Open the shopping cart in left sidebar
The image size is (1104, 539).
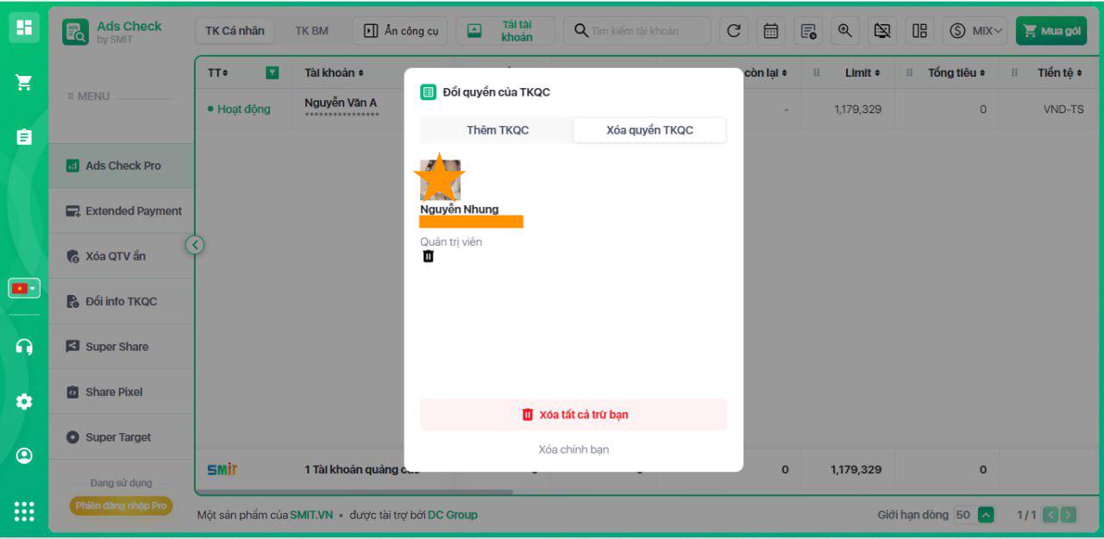pos(24,83)
